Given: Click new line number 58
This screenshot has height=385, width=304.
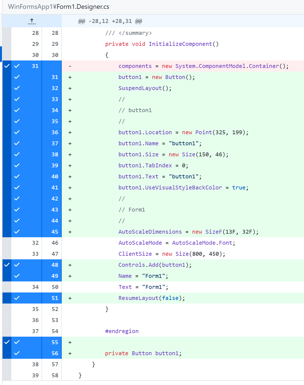Looking at the screenshot, I should pos(55,375).
